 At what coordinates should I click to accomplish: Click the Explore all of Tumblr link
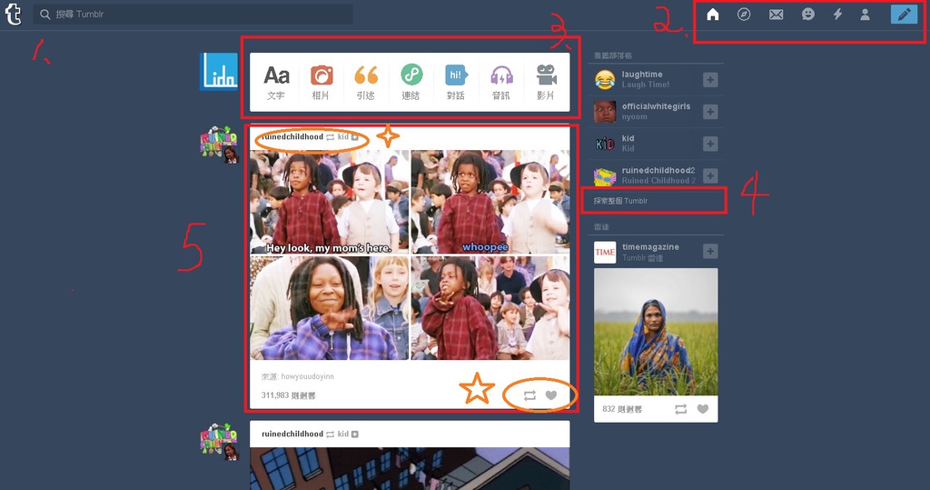click(x=620, y=201)
